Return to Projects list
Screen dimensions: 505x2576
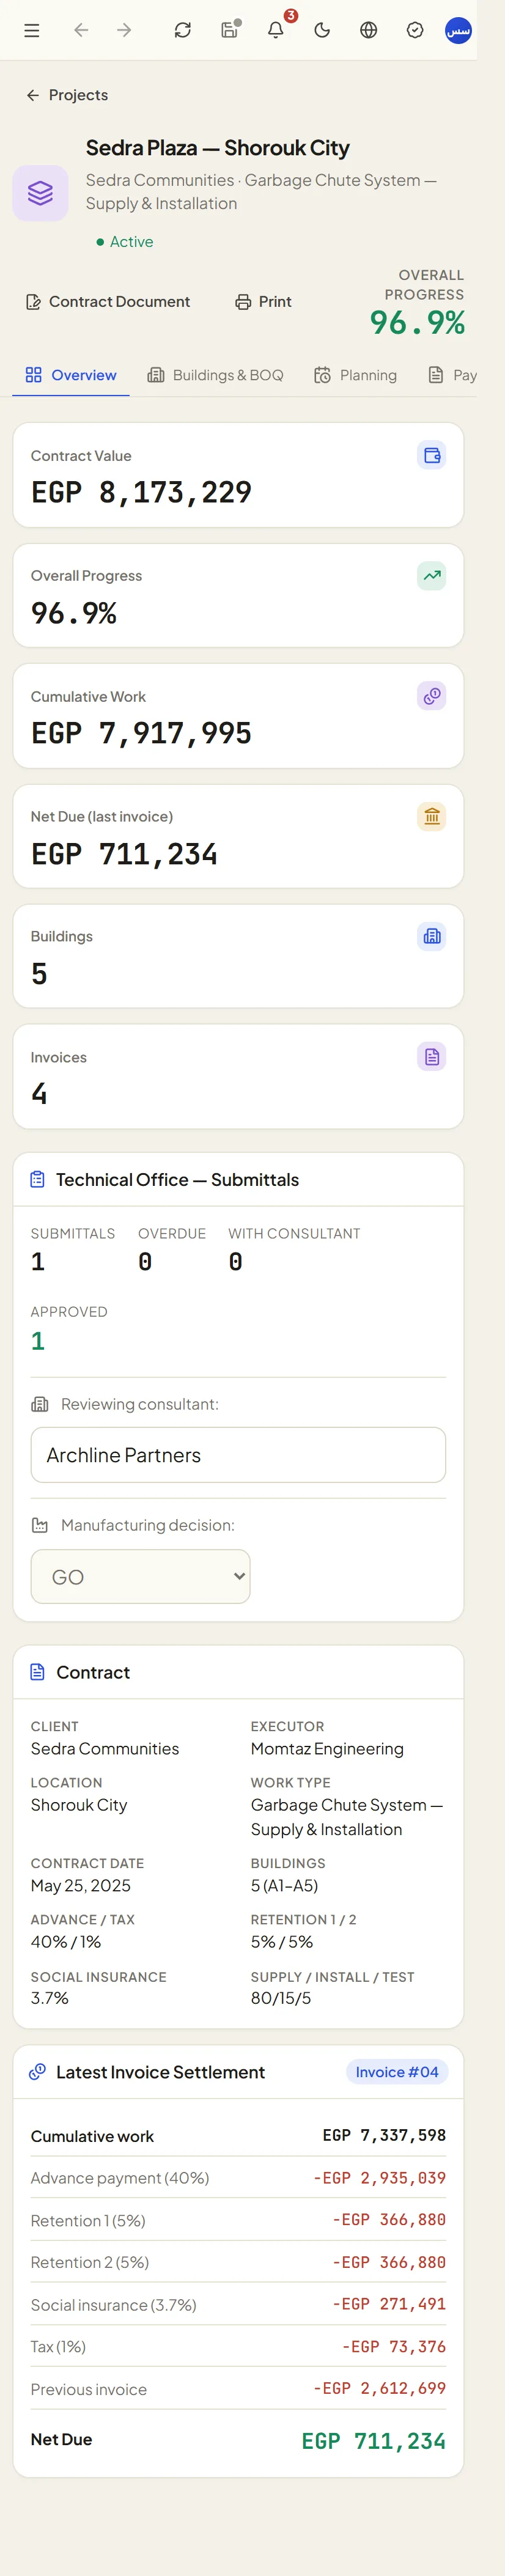(67, 95)
